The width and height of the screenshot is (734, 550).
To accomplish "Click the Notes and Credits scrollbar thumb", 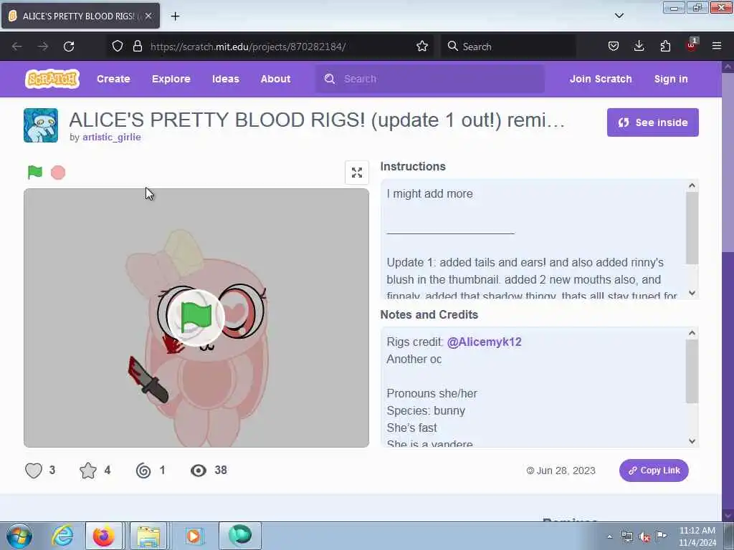I will pos(692,372).
